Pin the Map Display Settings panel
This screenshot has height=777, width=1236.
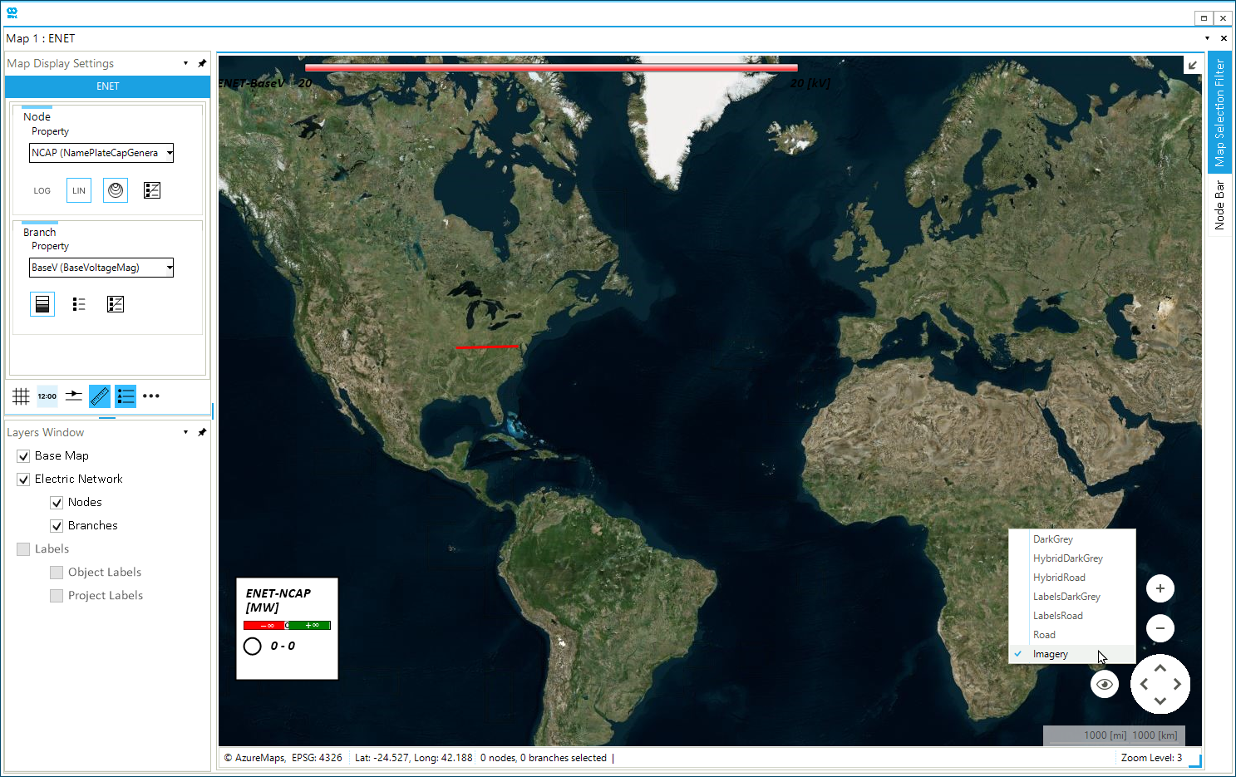[x=202, y=63]
